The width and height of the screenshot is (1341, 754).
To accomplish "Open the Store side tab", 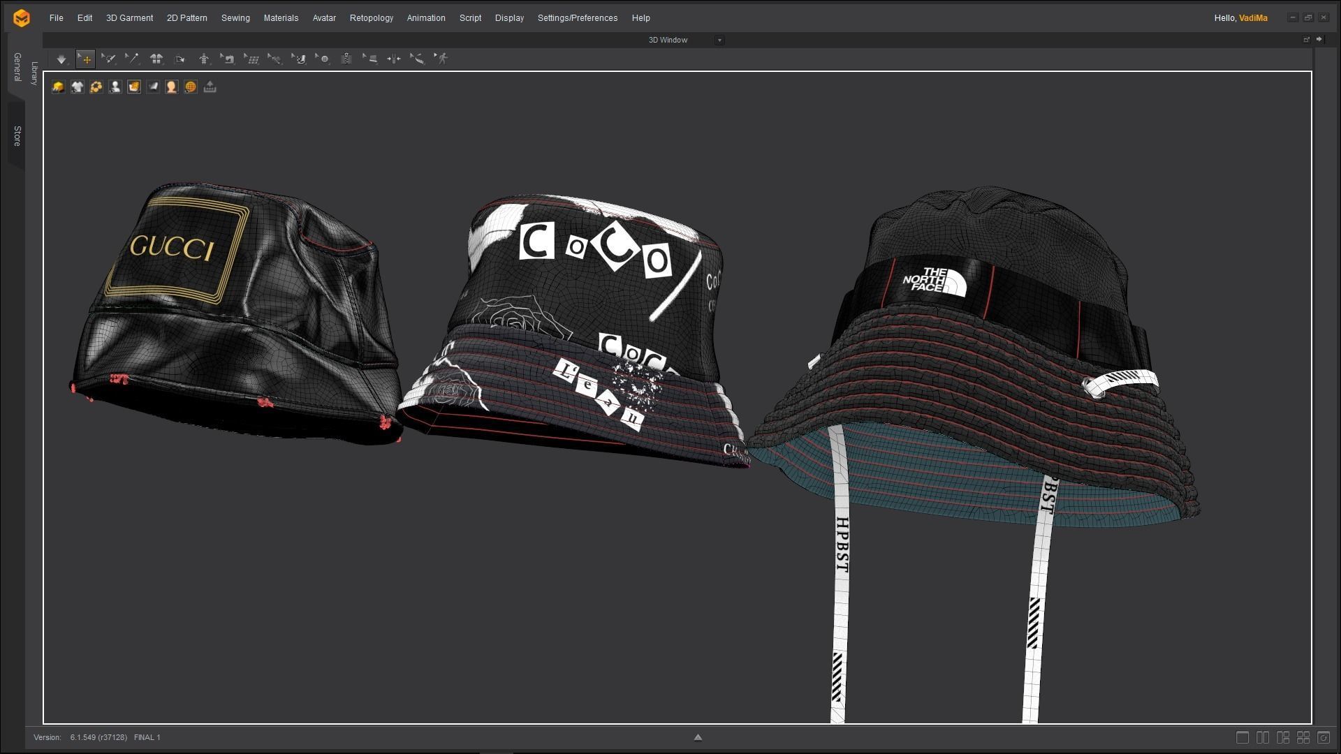I will (x=17, y=136).
